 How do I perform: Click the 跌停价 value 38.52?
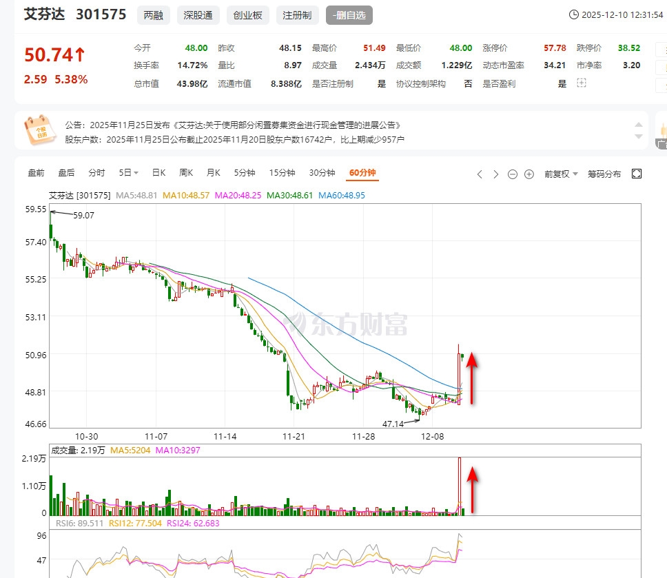(x=629, y=48)
